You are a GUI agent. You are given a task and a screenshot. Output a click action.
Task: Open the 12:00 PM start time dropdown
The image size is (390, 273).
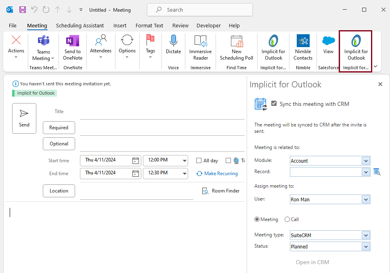pyautogui.click(x=185, y=161)
